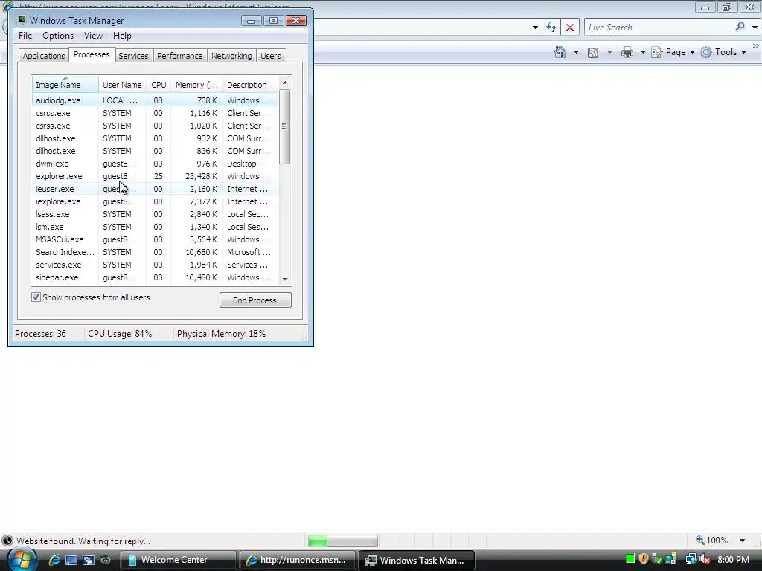Image resolution: width=762 pixels, height=571 pixels.
Task: Click the muted volume tray icon
Action: click(705, 559)
